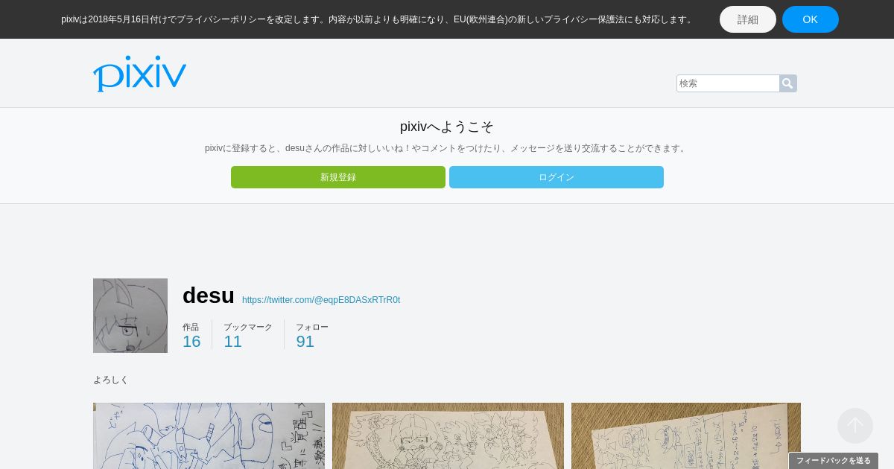View the 作品 16 works count
The image size is (894, 469).
191,336
